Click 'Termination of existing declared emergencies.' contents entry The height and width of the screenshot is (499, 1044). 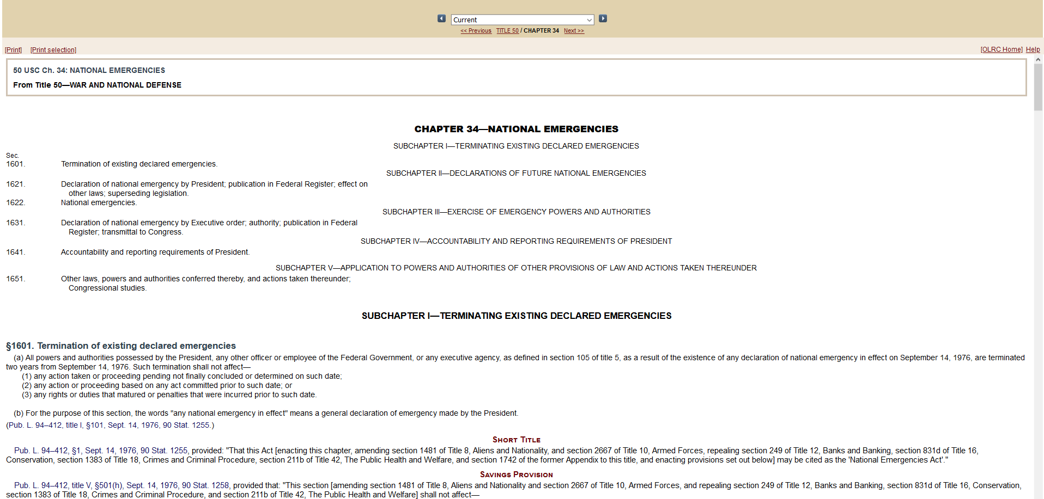139,164
